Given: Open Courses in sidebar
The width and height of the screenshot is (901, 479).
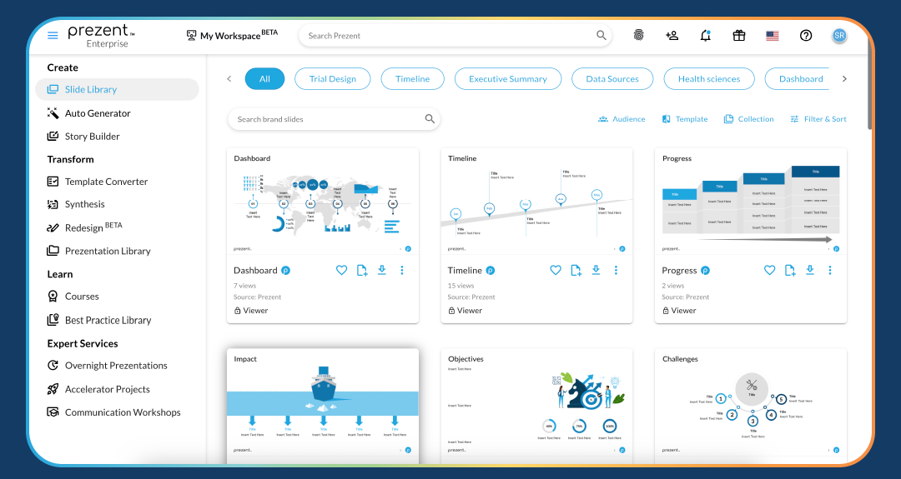Looking at the screenshot, I should [x=73, y=296].
